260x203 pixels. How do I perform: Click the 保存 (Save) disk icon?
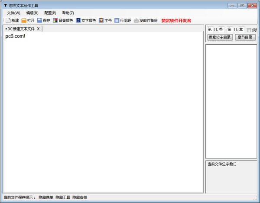coord(39,20)
